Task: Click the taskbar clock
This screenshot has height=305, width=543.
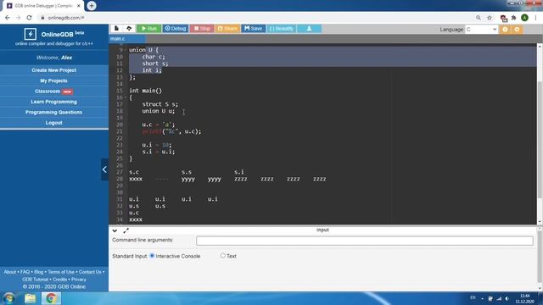Action: 524,298
